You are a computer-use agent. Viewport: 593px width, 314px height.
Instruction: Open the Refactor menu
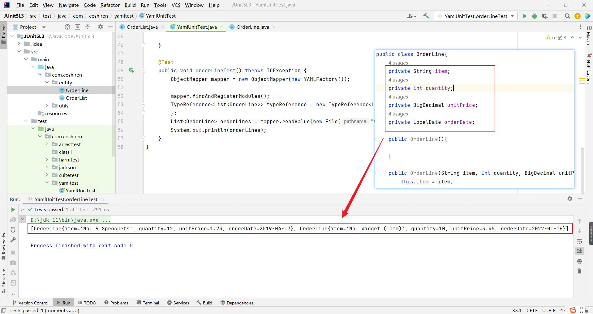pyautogui.click(x=110, y=5)
